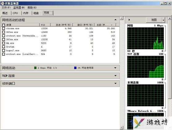Enable the kugou7.exe checkbox

(x=3, y=50)
